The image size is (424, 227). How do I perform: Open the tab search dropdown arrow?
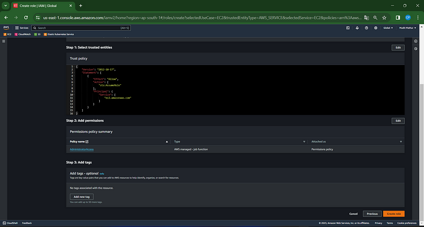pyautogui.click(x=5, y=6)
